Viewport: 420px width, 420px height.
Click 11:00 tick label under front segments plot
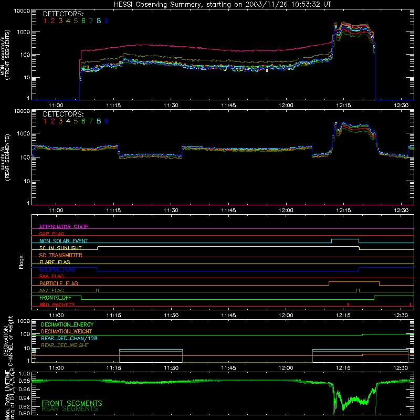[56, 106]
